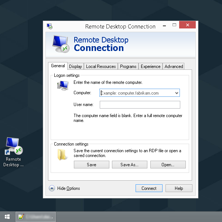
Task: Close the Remote Desktop Connection window
Action: 187,25
